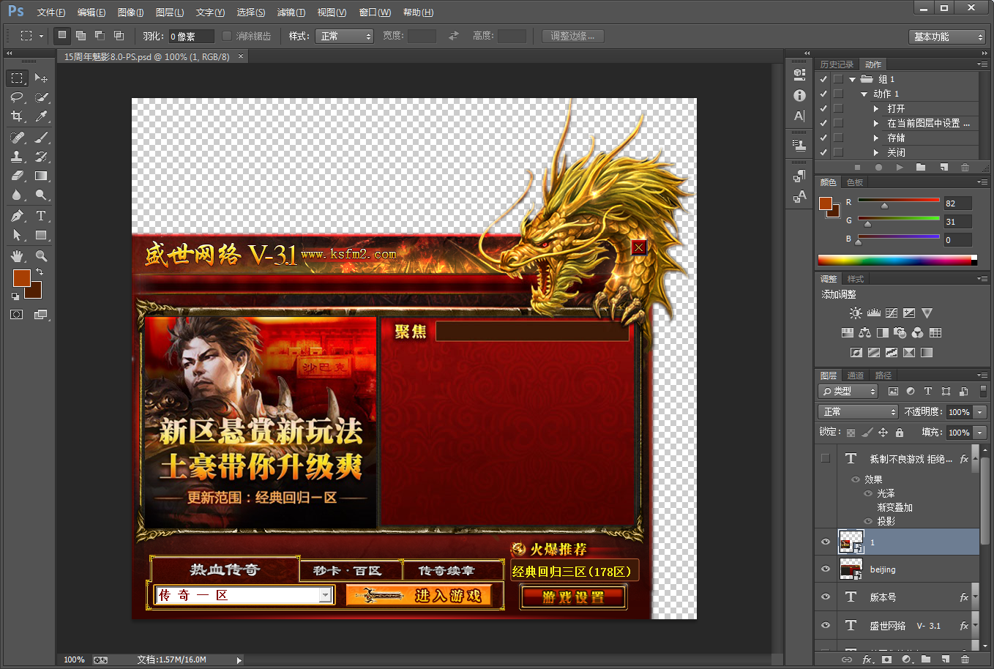Select the History Brush tool

(x=41, y=157)
